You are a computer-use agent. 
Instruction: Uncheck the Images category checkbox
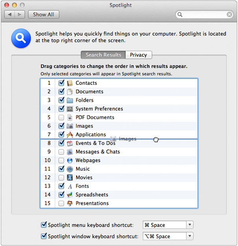click(x=61, y=126)
